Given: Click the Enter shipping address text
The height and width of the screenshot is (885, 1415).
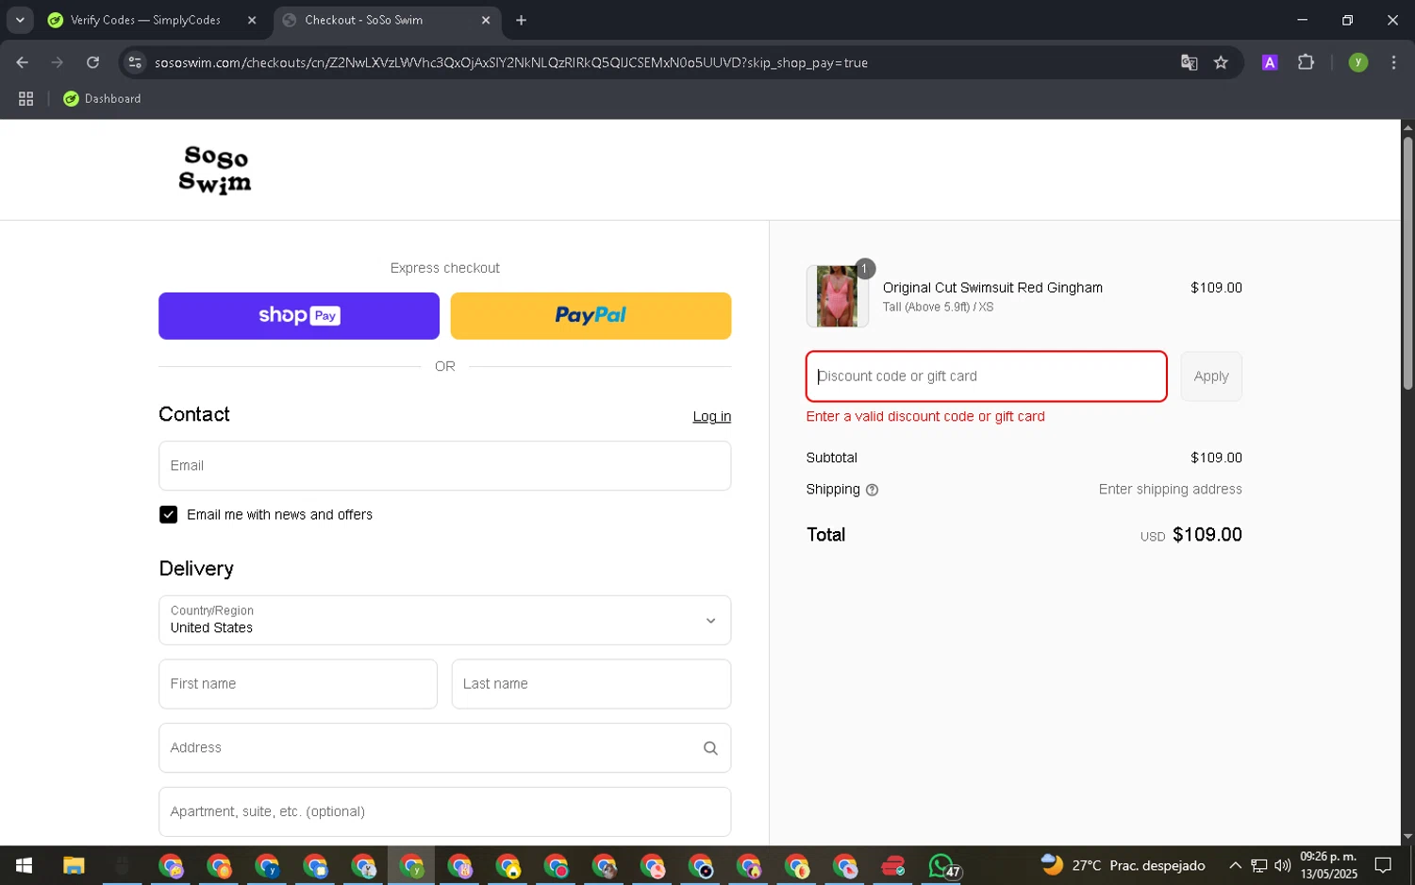Looking at the screenshot, I should coord(1170,489).
